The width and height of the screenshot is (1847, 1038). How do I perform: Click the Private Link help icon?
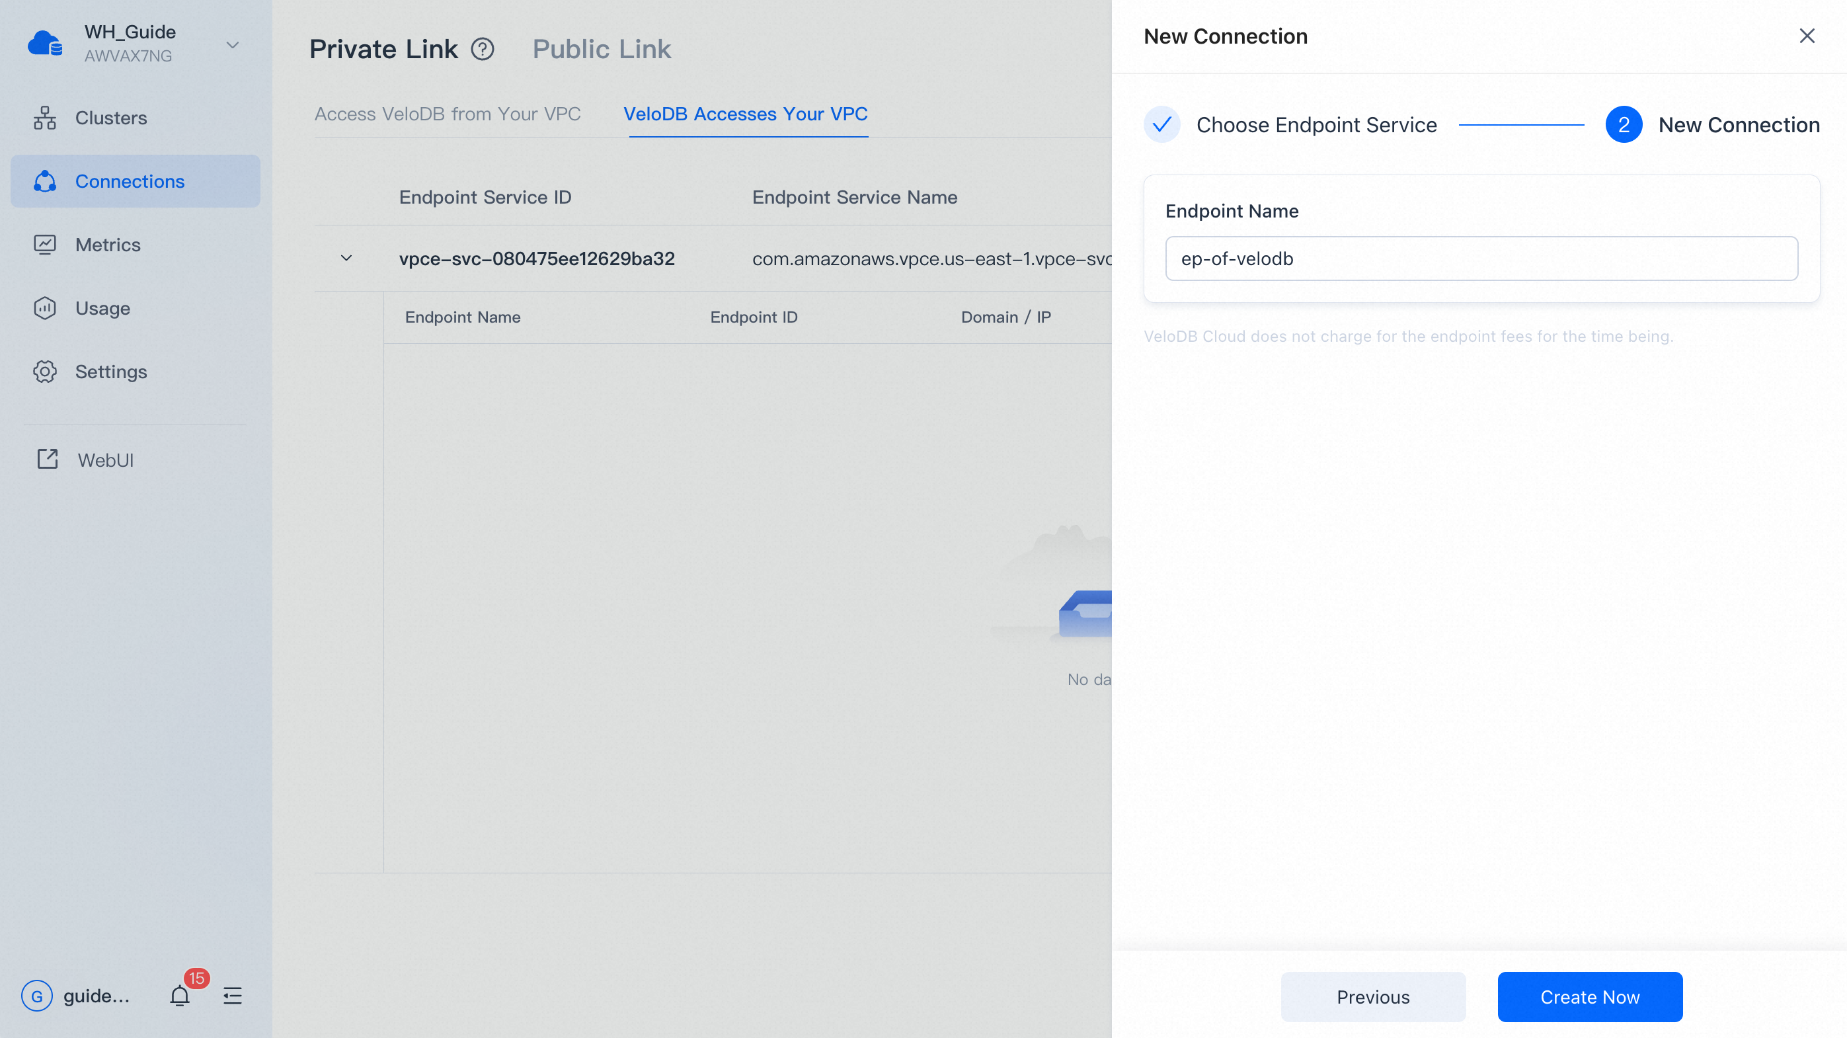pos(484,50)
